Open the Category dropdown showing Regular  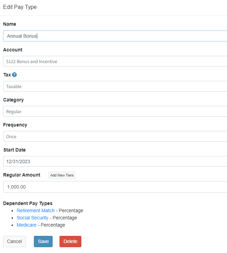click(x=115, y=111)
